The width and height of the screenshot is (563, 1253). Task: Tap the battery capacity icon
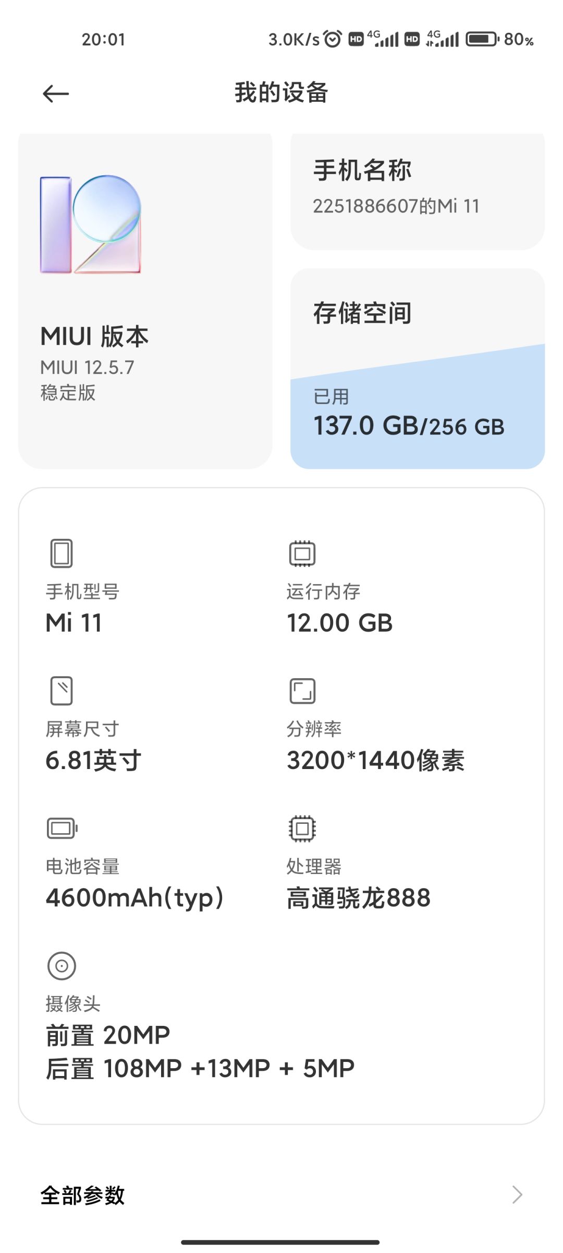62,828
